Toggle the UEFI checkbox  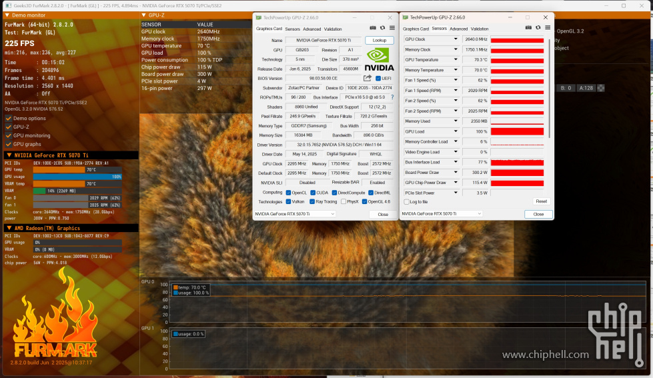(378, 78)
